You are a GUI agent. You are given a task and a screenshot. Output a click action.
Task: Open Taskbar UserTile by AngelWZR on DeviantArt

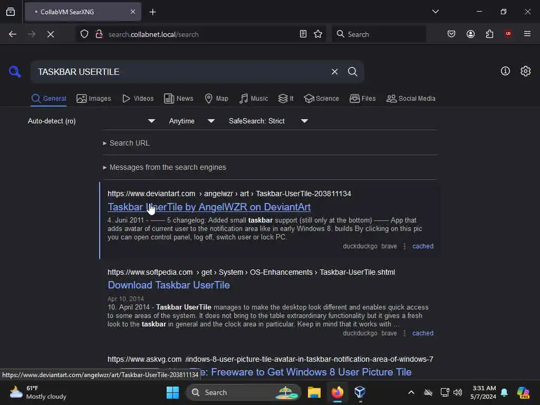pyautogui.click(x=209, y=207)
